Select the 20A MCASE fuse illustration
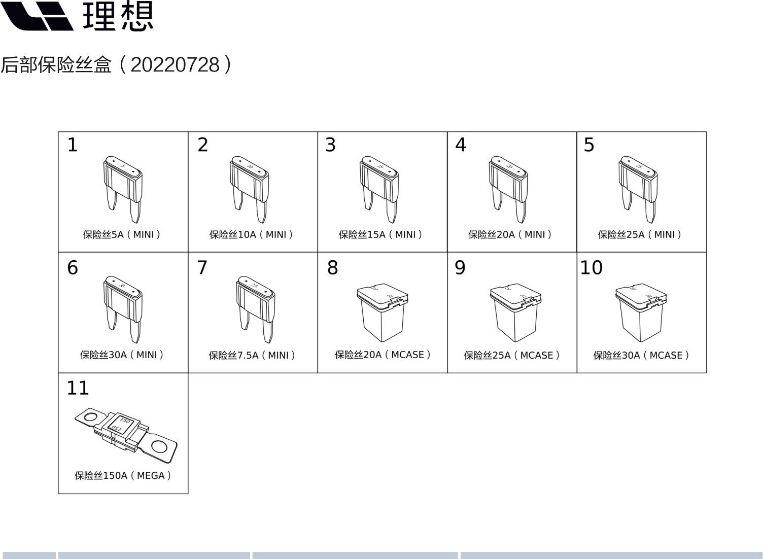The image size is (763, 559). pyautogui.click(x=383, y=312)
